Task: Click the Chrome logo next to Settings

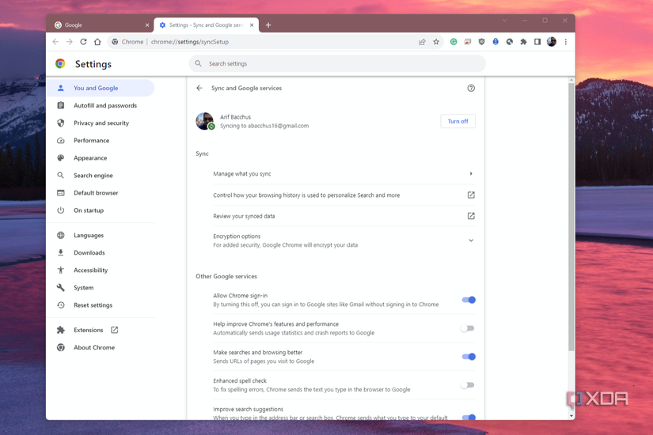Action: click(60, 63)
